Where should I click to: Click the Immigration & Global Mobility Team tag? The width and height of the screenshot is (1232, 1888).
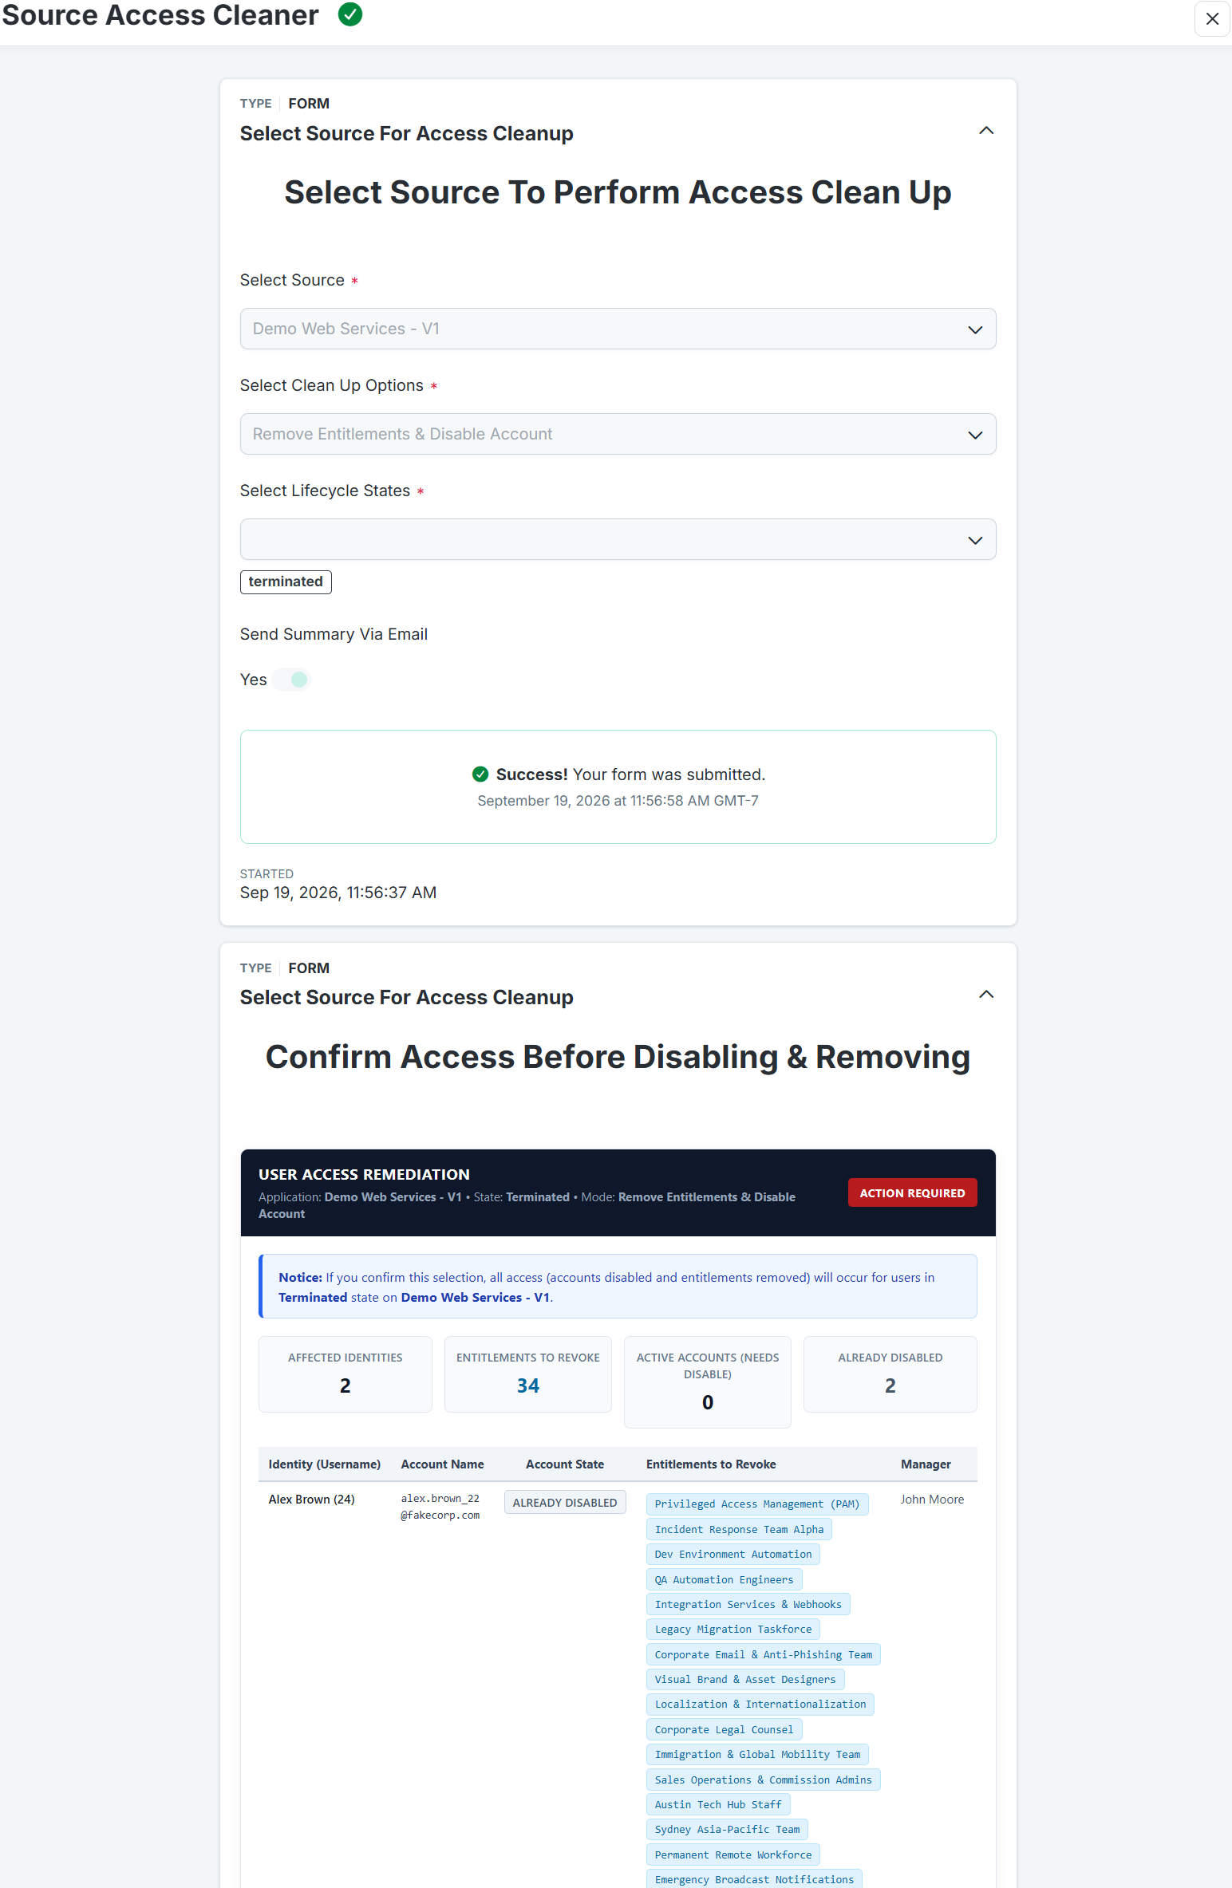point(757,1754)
